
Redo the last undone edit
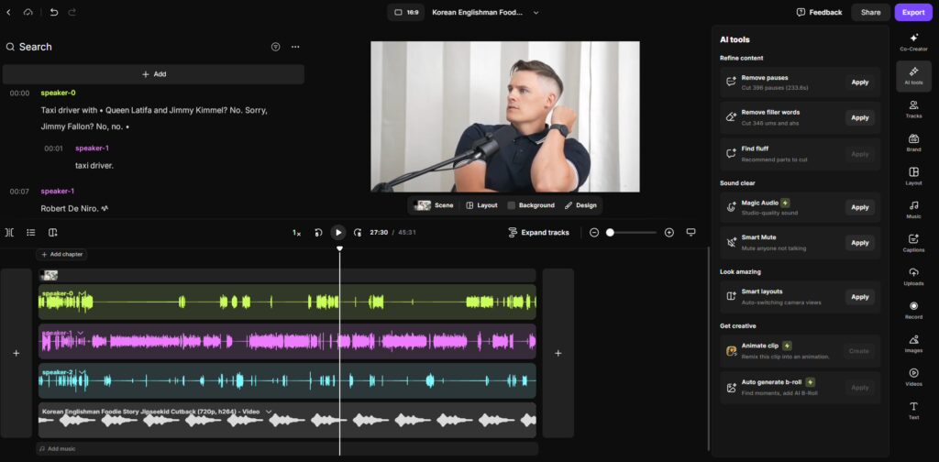[x=72, y=12]
